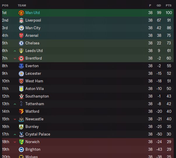176x158 pixels.
Task: Open the Southampton team name link
Action: [x=37, y=96]
